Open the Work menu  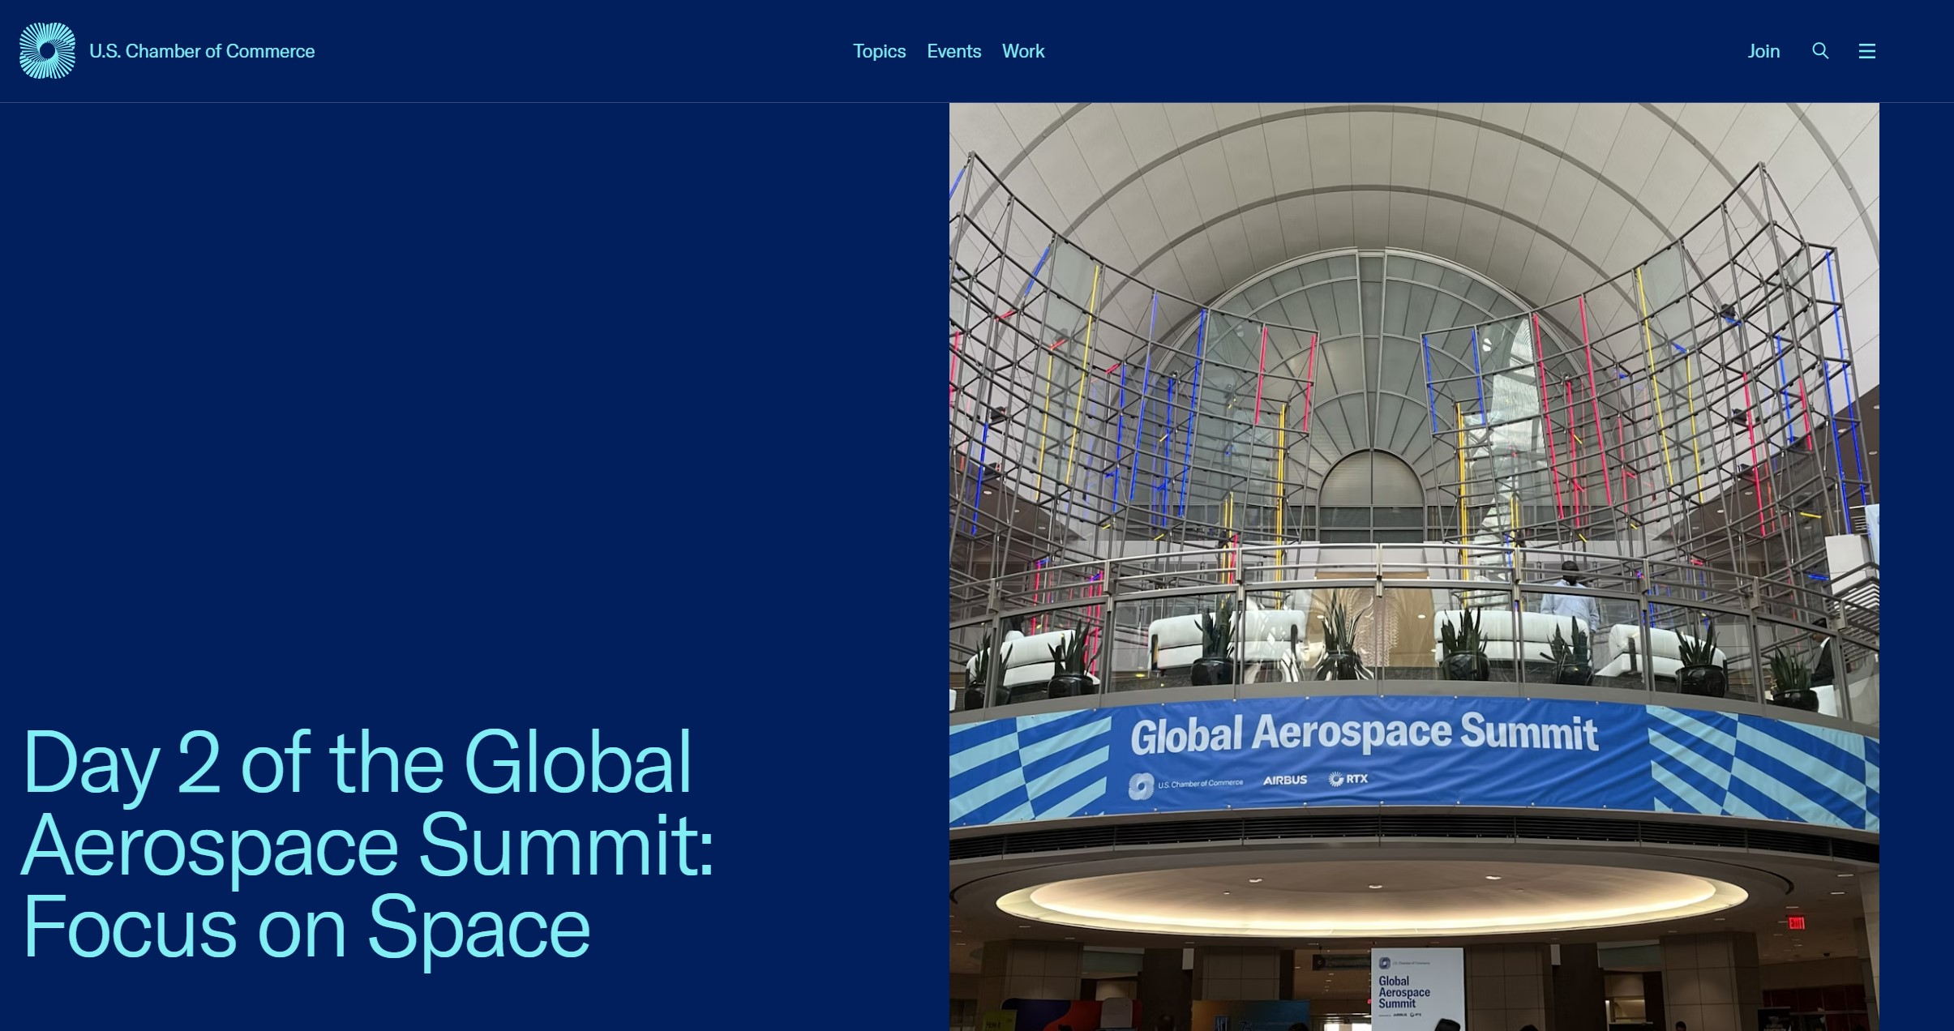coord(1022,51)
